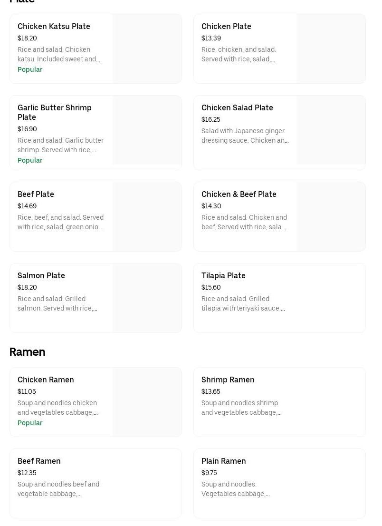The height and width of the screenshot is (526, 382).
Task: Select the Chicken Plate menu item
Action: pyautogui.click(x=226, y=27)
